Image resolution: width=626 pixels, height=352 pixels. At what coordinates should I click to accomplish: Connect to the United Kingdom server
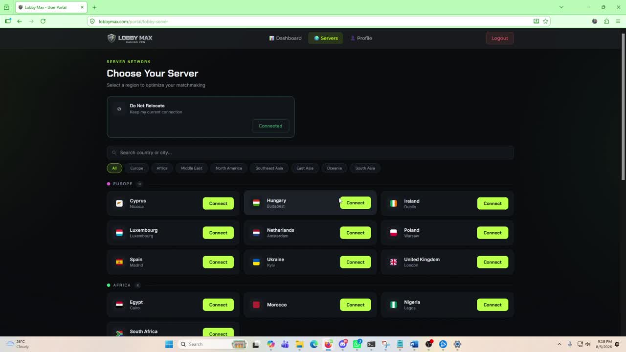(492, 262)
